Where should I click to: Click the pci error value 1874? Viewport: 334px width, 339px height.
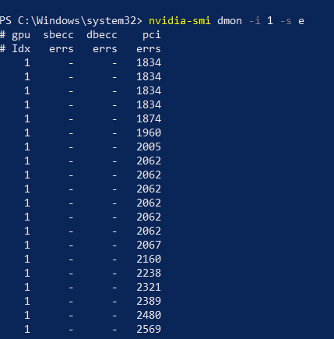149,119
